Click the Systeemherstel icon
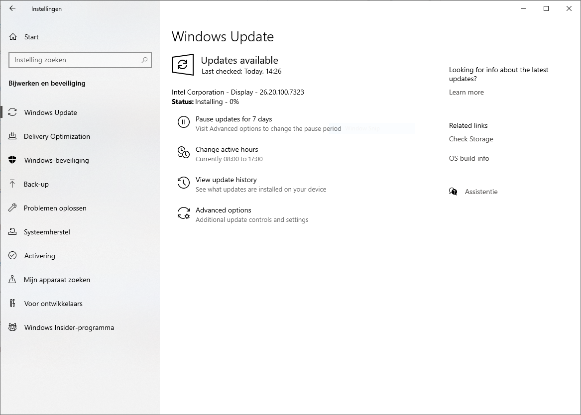Screen dimensions: 581x415 [x=12, y=232]
